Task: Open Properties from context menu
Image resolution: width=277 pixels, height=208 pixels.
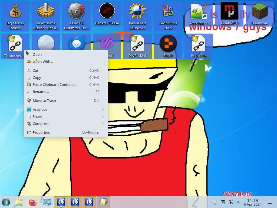Action: click(66, 132)
